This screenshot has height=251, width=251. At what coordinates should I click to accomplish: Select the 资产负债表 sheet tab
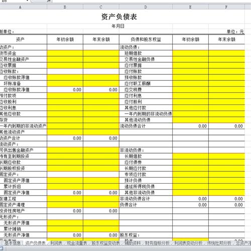pos(35,243)
